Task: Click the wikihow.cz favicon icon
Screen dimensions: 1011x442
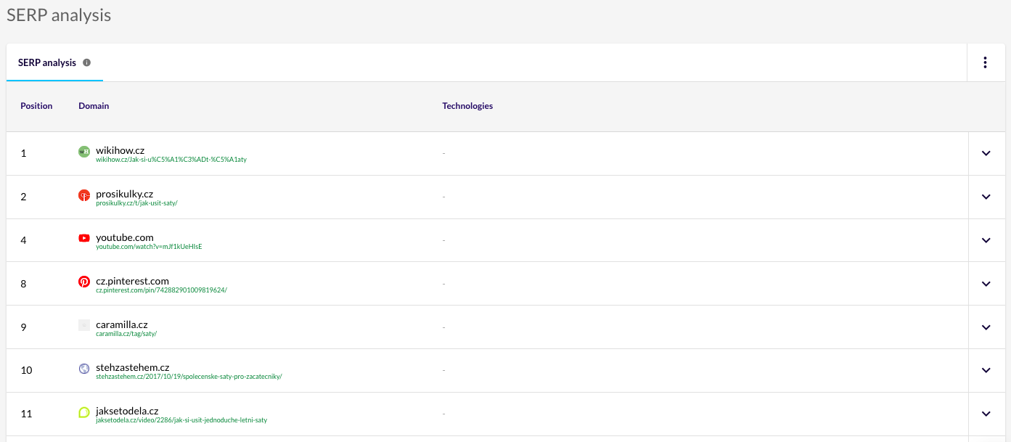Action: point(84,152)
